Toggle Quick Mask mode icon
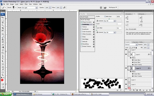The height and width of the screenshot is (96, 154). 3,84
